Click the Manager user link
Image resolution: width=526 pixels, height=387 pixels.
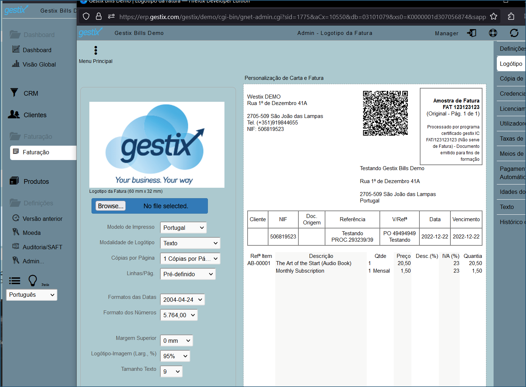[x=447, y=33]
